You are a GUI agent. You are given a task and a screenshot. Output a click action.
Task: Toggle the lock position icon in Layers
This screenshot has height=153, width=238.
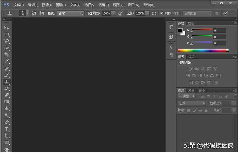pos(200,110)
